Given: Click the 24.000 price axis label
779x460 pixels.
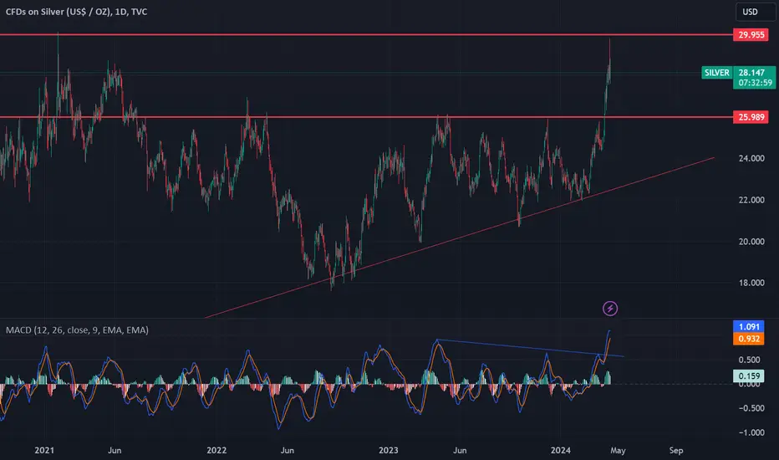Looking at the screenshot, I should point(751,159).
